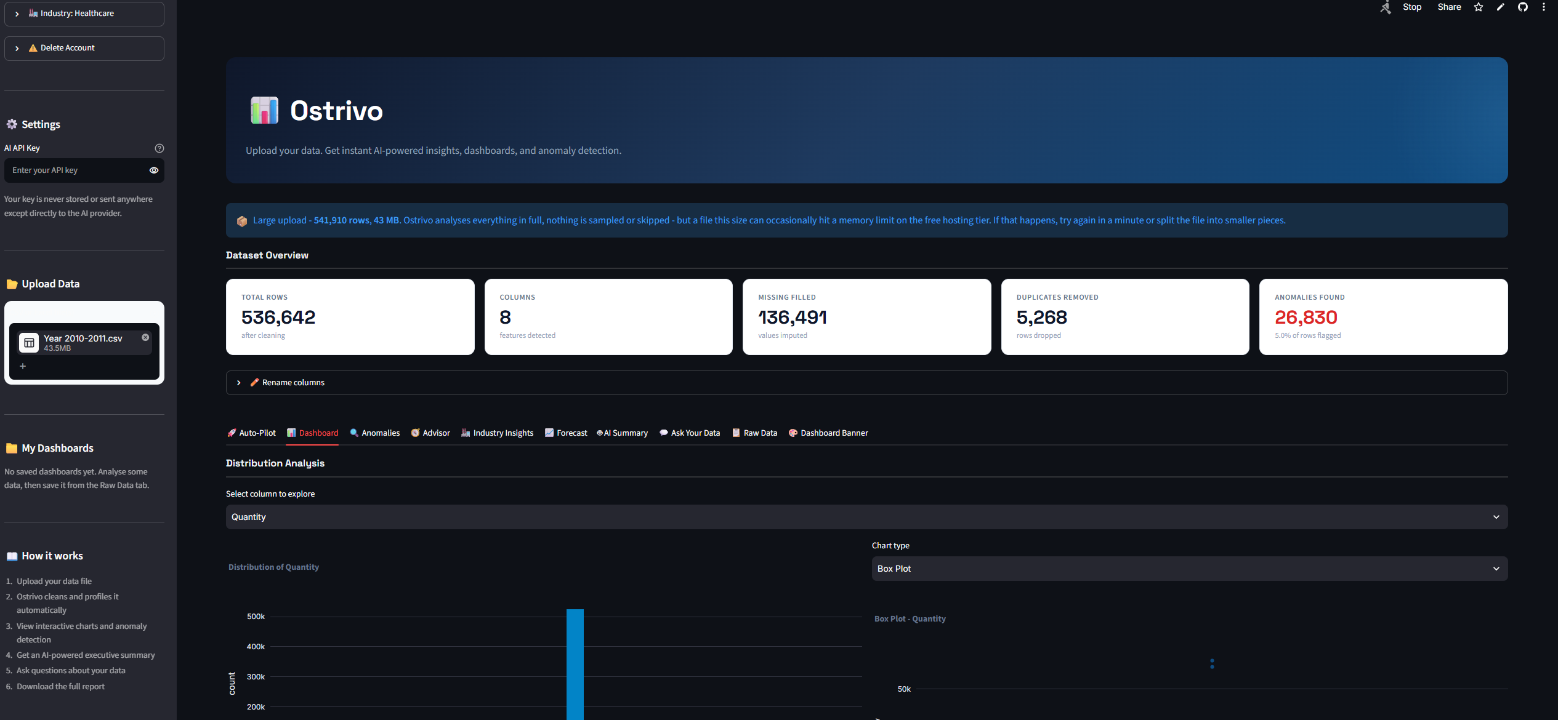Click the CSV file table icon
The height and width of the screenshot is (720, 1558).
tap(29, 343)
